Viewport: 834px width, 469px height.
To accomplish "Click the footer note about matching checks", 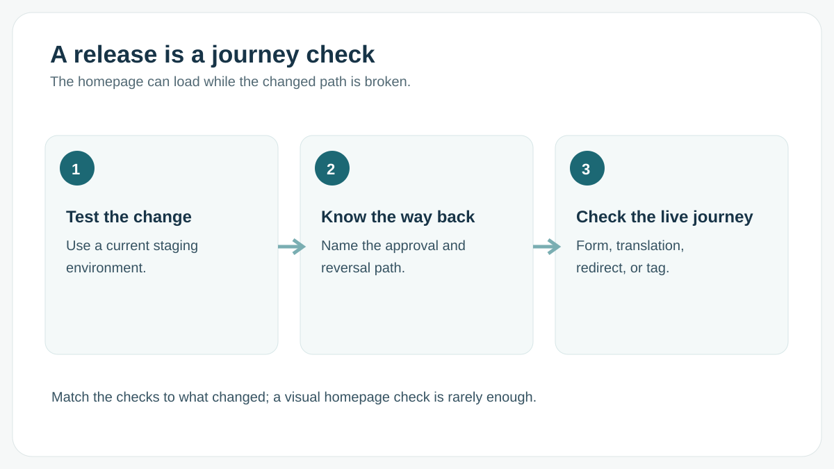I will [x=294, y=397].
